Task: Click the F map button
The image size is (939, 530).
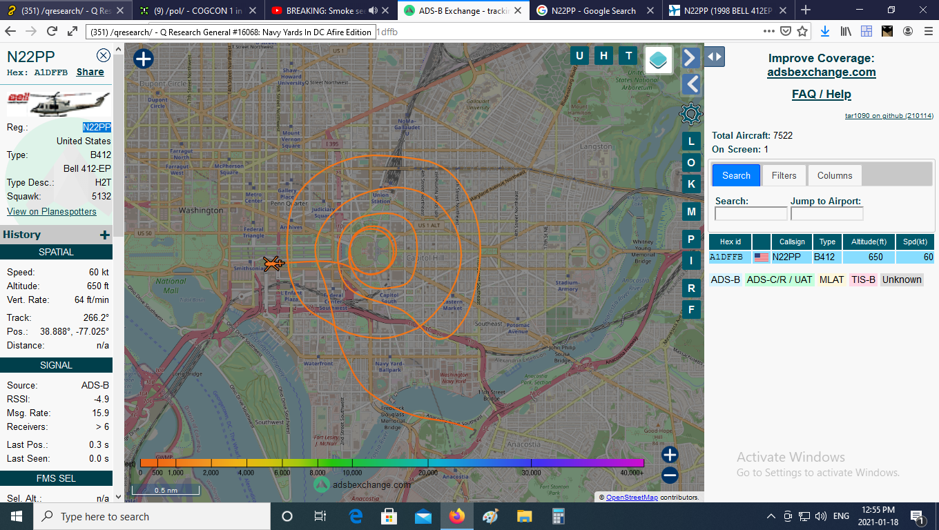Action: coord(691,309)
